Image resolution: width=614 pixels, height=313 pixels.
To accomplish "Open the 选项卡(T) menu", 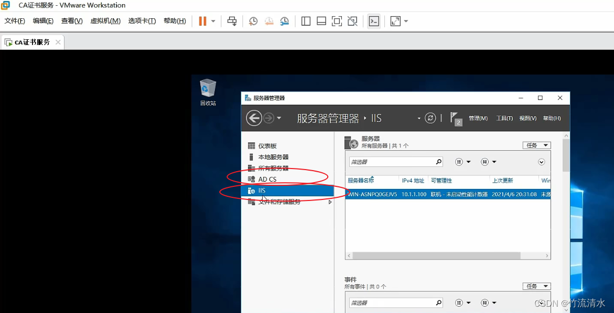I will 142,21.
